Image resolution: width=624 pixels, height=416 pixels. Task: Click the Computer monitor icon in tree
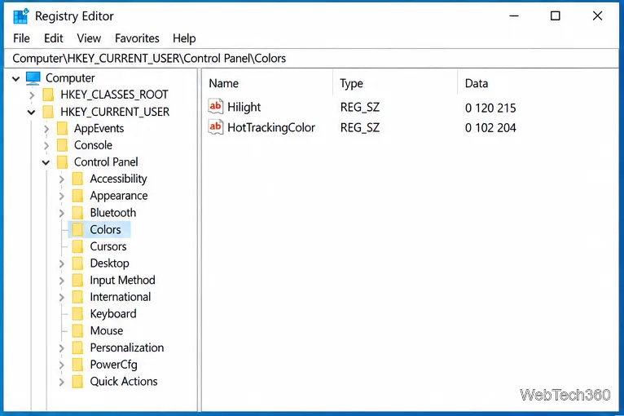click(33, 78)
